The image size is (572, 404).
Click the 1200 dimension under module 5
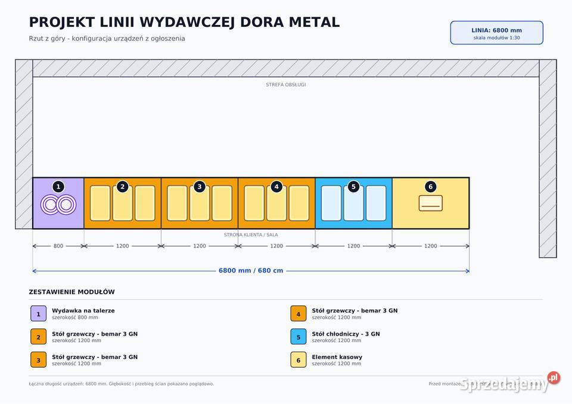(x=353, y=246)
